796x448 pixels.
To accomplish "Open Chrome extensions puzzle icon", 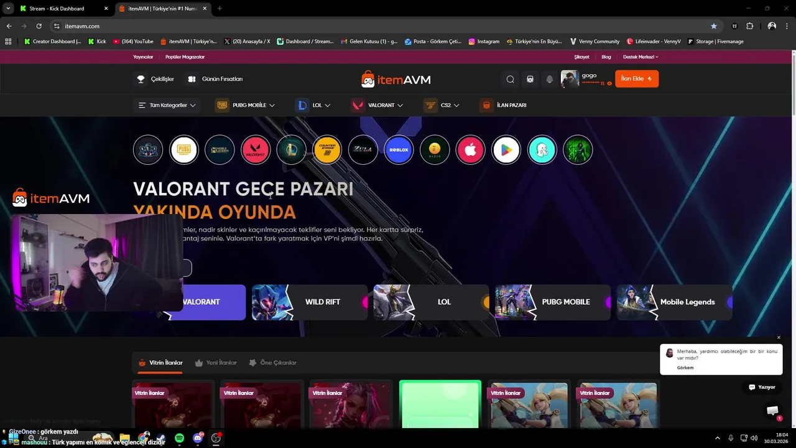I will point(749,26).
